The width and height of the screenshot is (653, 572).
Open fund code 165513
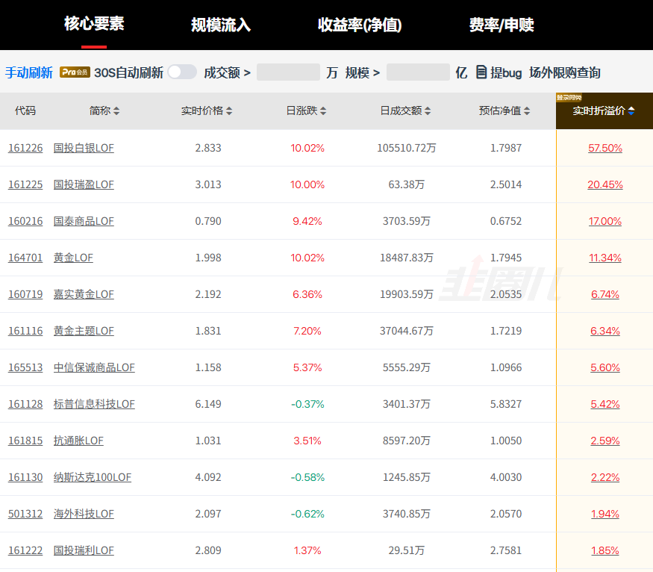[x=25, y=368]
